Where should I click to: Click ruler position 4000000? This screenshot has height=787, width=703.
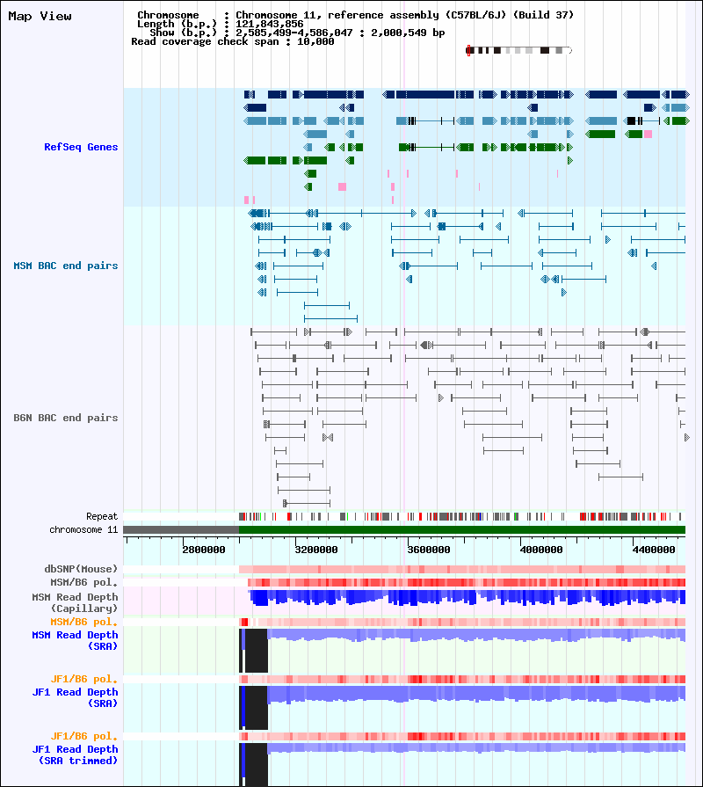tap(541, 550)
